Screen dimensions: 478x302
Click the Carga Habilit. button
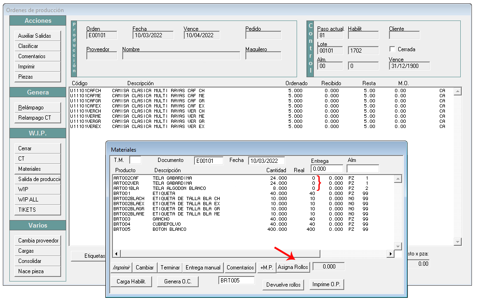point(131,282)
